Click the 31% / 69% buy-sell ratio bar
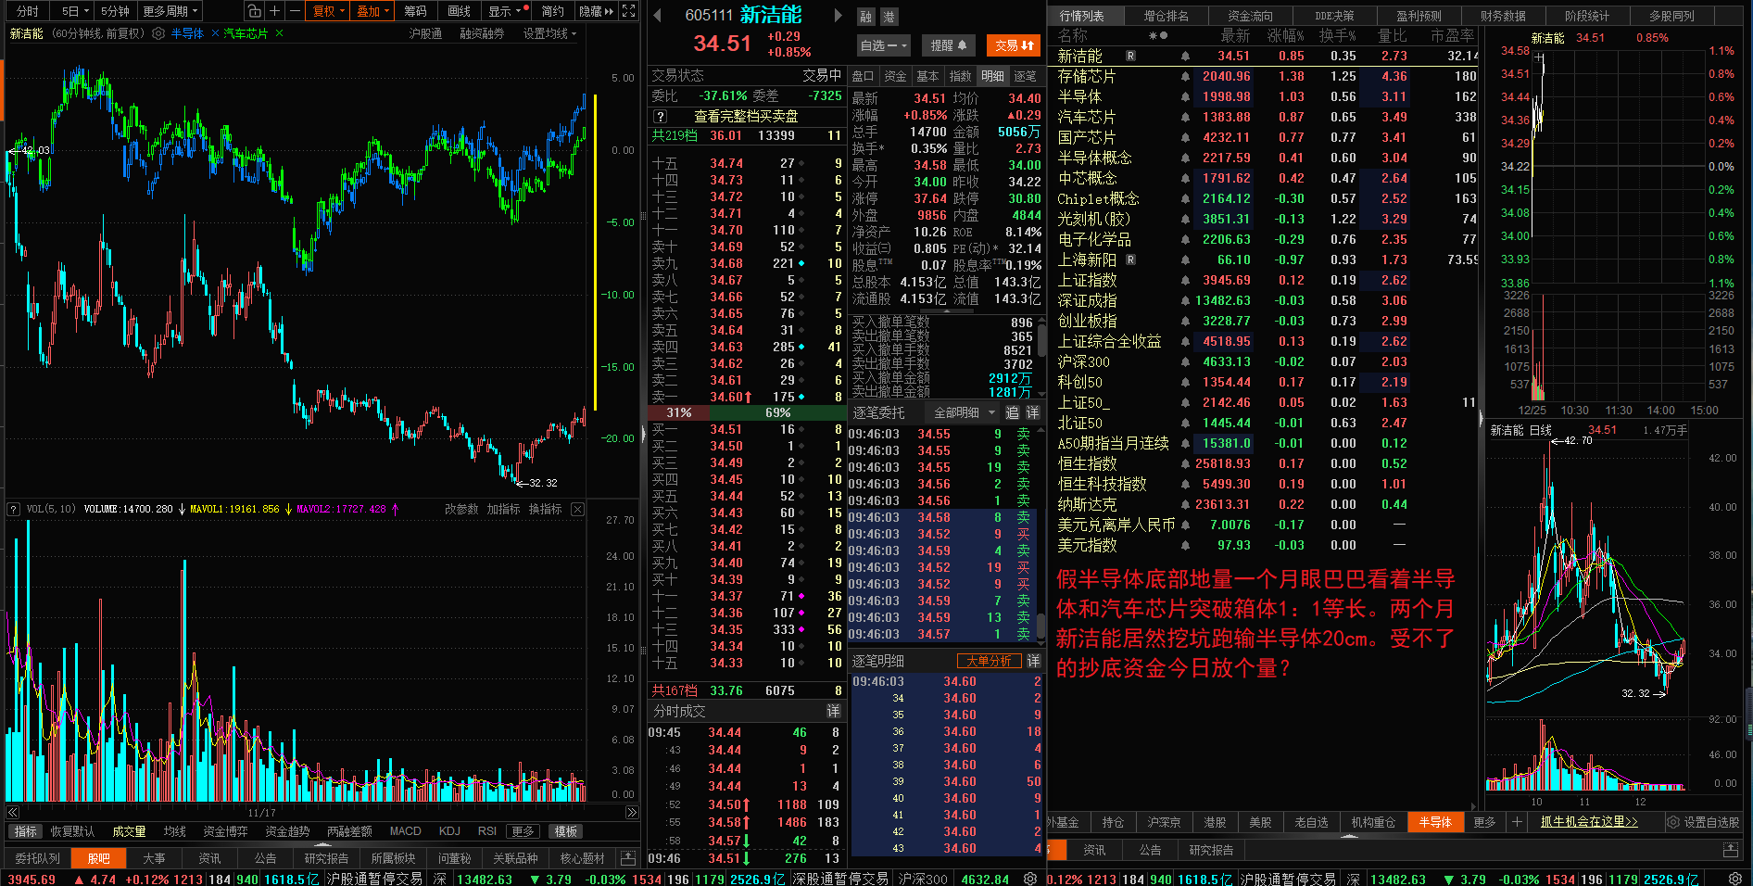This screenshot has width=1753, height=886. [x=746, y=412]
